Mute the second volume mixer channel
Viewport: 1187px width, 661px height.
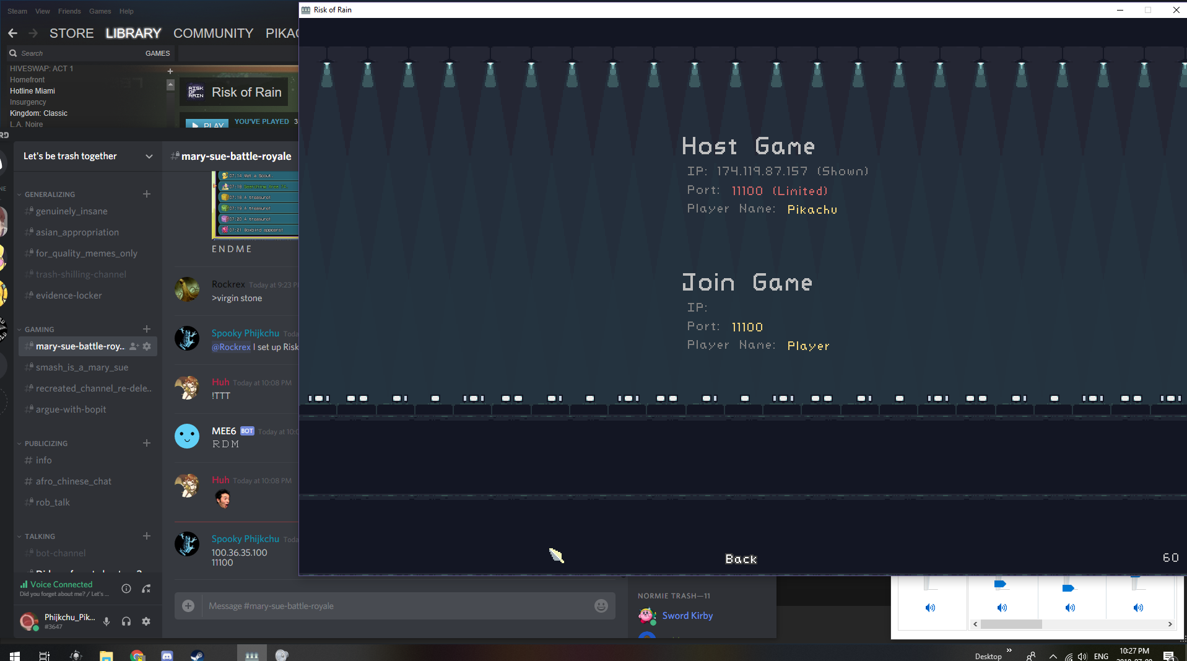(x=1002, y=608)
